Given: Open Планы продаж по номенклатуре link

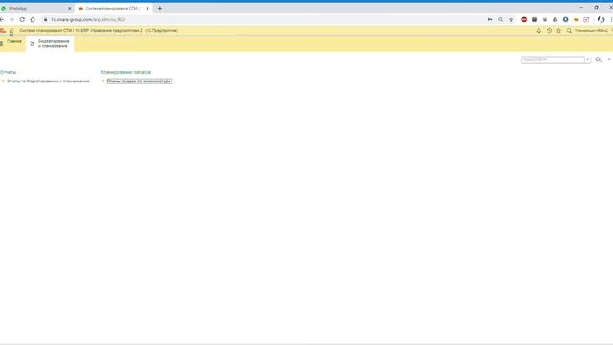Looking at the screenshot, I should pyautogui.click(x=139, y=80).
